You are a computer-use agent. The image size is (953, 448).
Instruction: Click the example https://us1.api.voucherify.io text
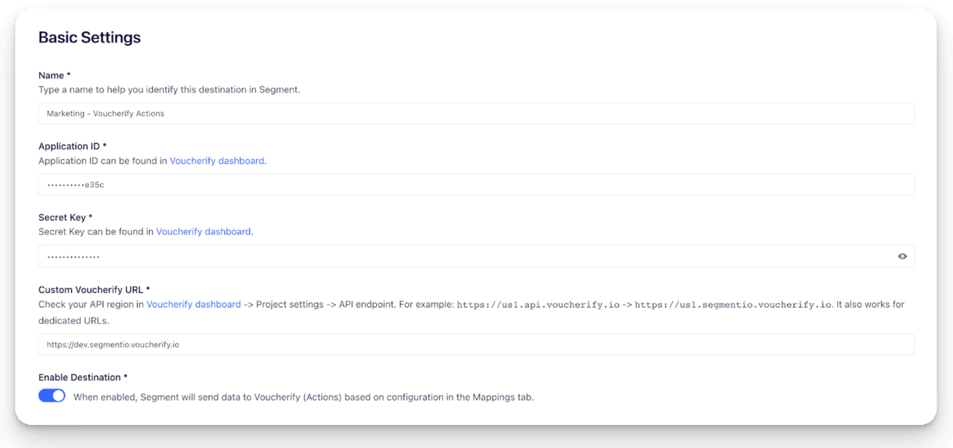538,305
